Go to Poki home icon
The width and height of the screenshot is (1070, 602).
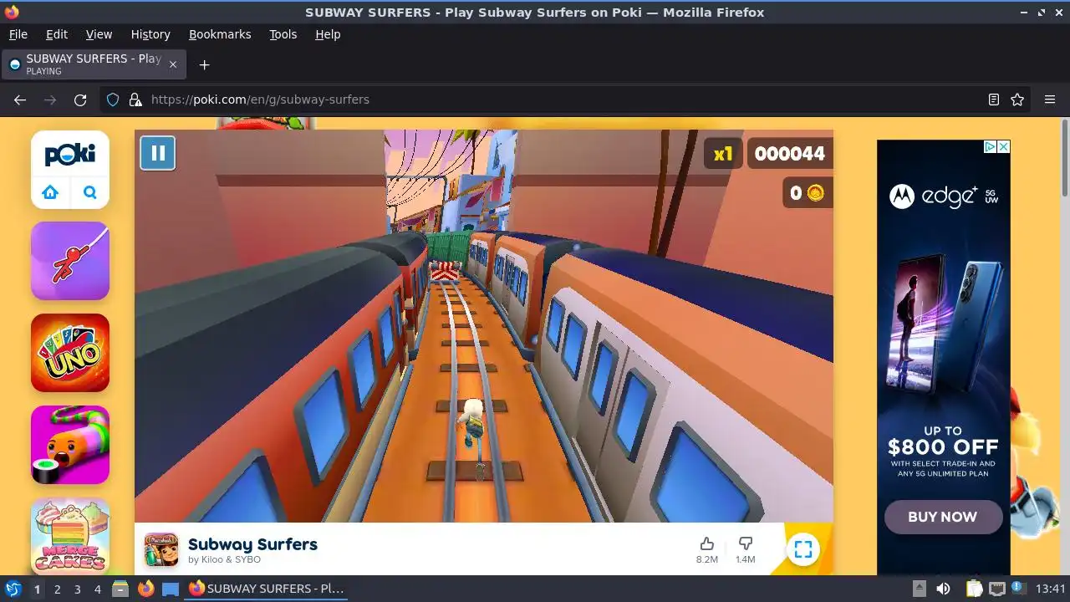50,193
